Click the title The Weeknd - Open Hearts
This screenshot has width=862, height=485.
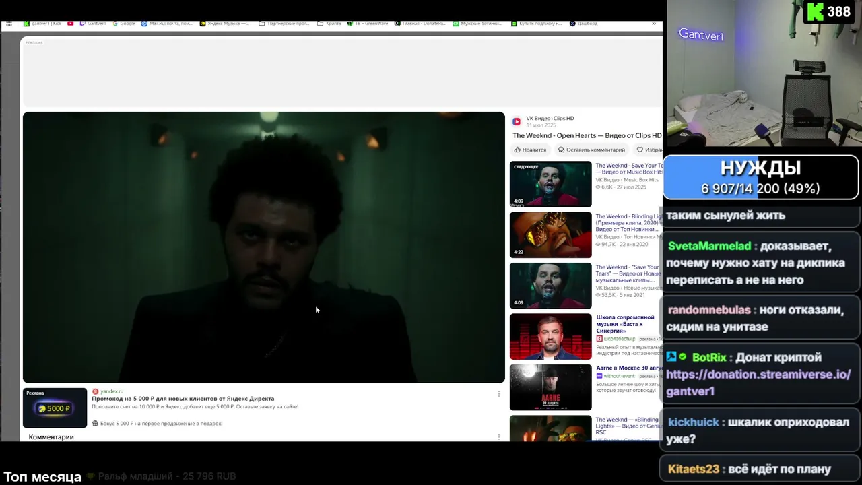(587, 135)
